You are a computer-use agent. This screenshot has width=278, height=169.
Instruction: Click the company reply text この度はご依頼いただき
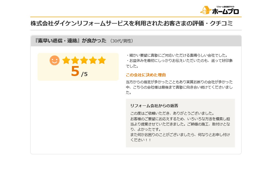point(173,113)
